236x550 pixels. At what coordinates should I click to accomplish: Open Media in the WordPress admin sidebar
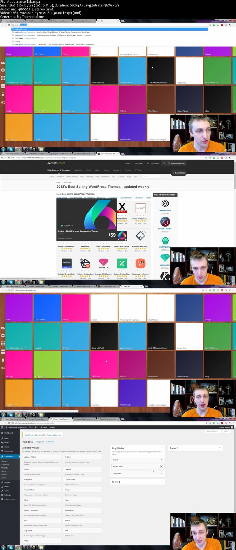point(7,443)
